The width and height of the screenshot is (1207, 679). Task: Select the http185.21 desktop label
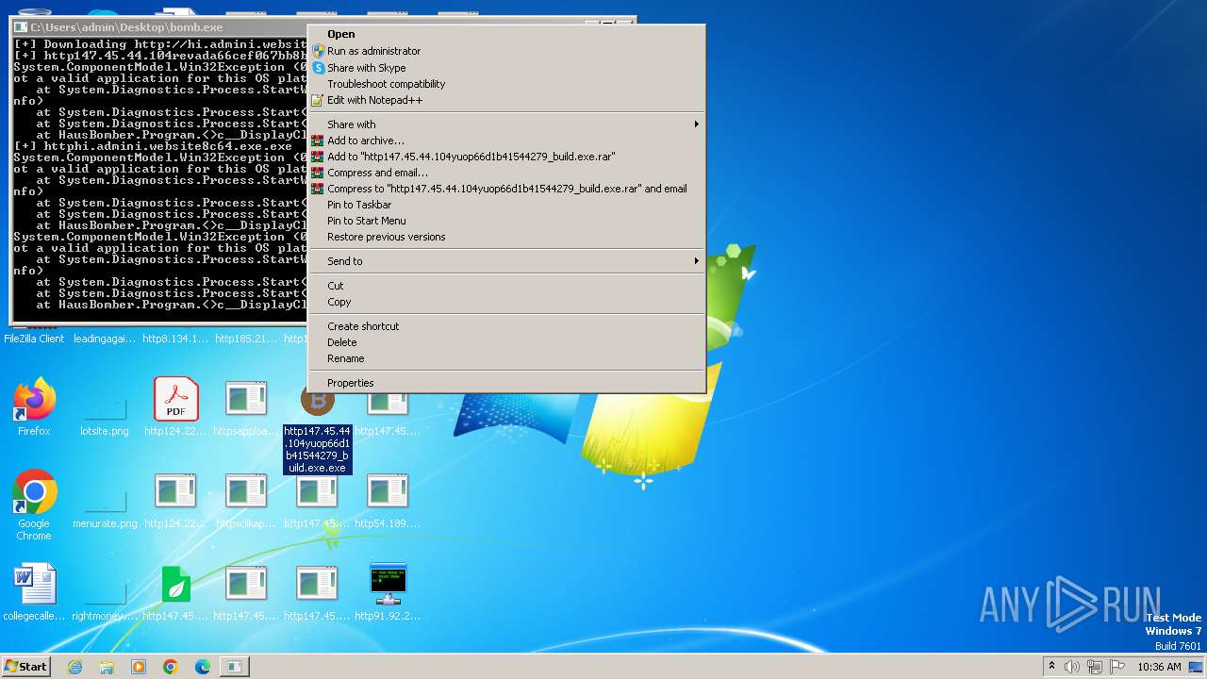246,339
